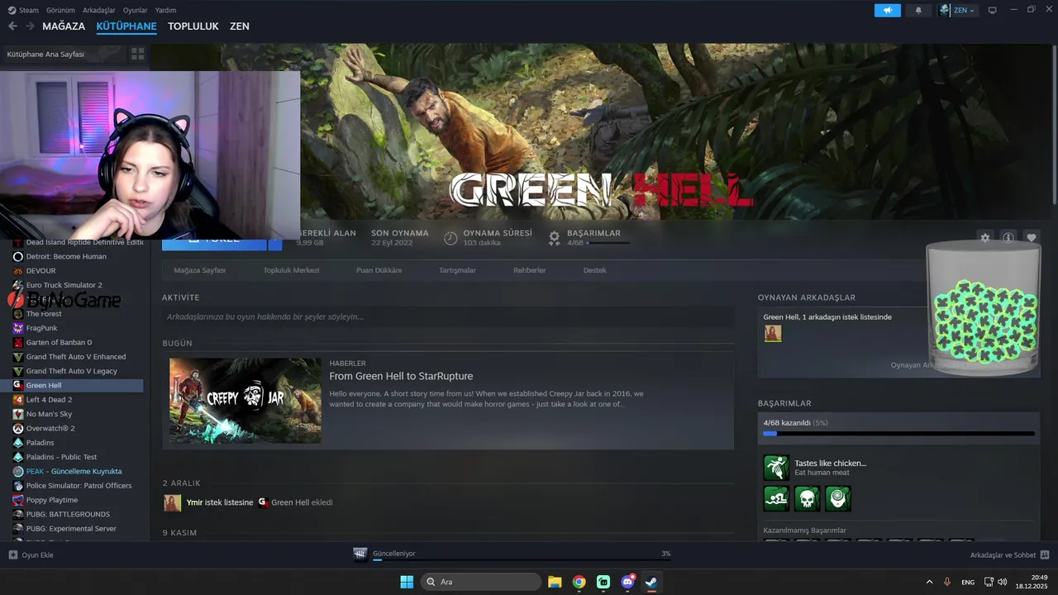Click the Windows taskbar search box
1058x595 pixels.
coord(481,582)
